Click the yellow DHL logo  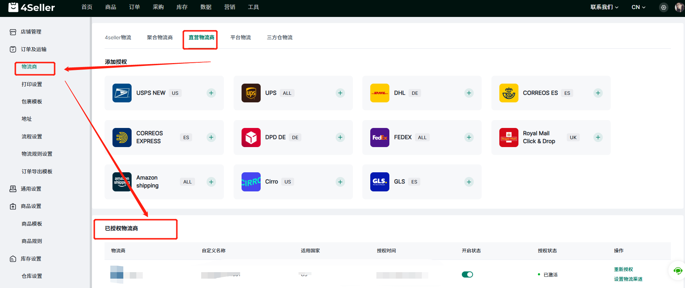point(380,93)
